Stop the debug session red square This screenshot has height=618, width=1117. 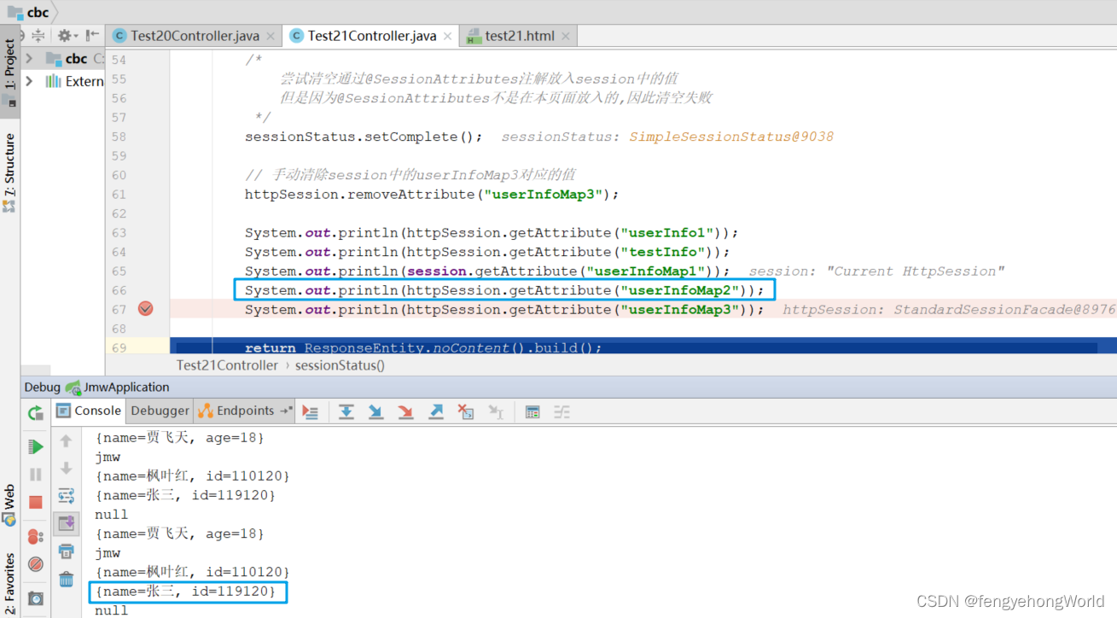(36, 502)
